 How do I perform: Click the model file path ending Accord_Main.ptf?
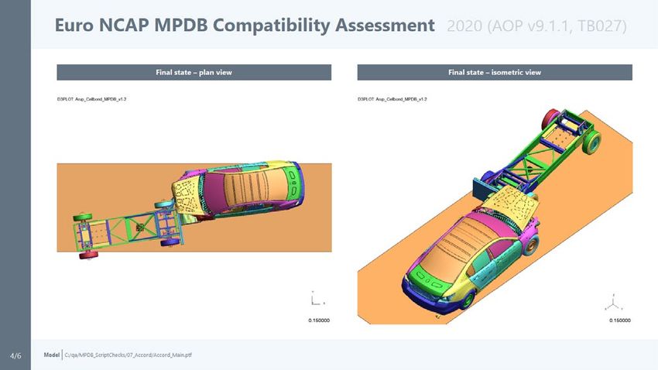point(128,355)
